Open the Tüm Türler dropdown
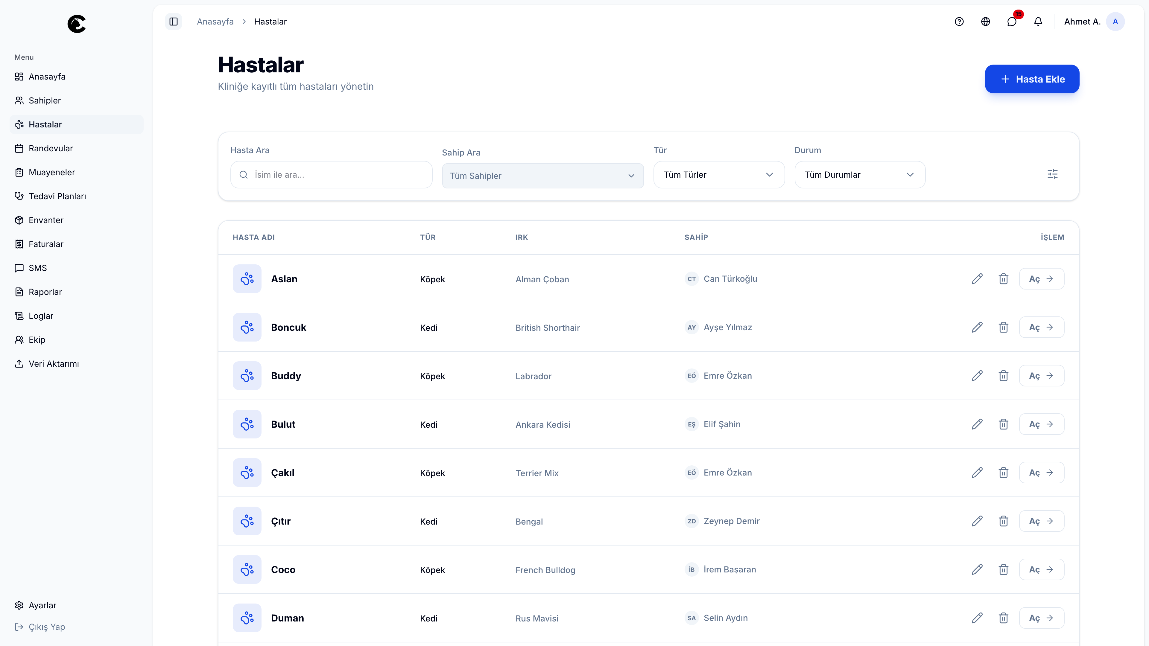This screenshot has height=646, width=1149. tap(718, 175)
